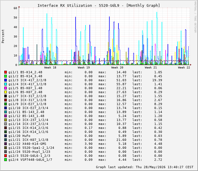Click the last value 4.48

tap(158, 144)
